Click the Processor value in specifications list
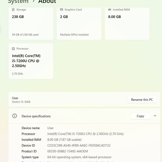This screenshot has width=162, height=162. tap(86, 134)
